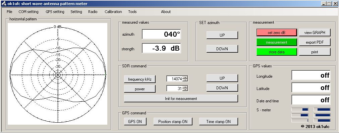The width and height of the screenshot is (339, 133).
Task: Decrease the frequency kHz spinner value
Action: [x=185, y=80]
